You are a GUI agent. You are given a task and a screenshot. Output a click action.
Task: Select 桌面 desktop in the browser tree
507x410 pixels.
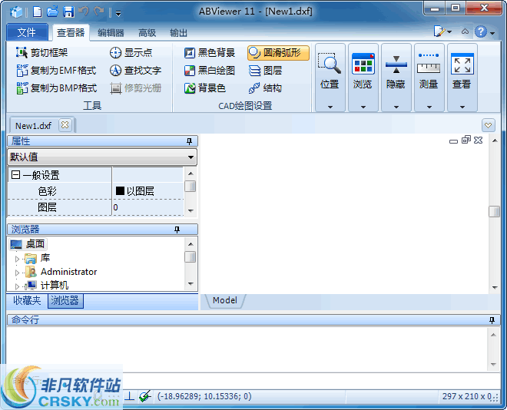(x=28, y=244)
